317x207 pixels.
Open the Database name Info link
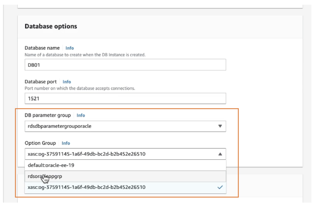pyautogui.click(x=69, y=48)
